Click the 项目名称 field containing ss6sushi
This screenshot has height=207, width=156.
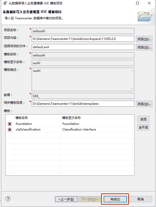[x=83, y=31]
